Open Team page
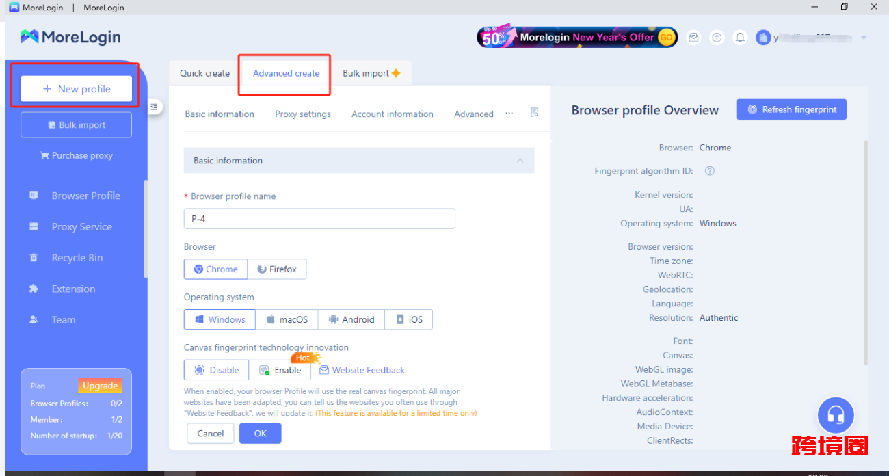 [63, 320]
